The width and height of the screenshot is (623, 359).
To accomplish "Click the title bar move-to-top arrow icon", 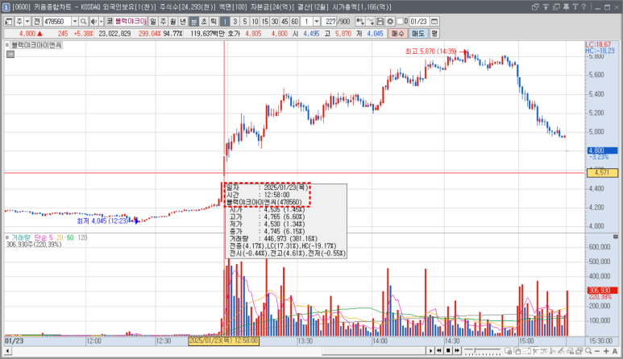I will [546, 7].
